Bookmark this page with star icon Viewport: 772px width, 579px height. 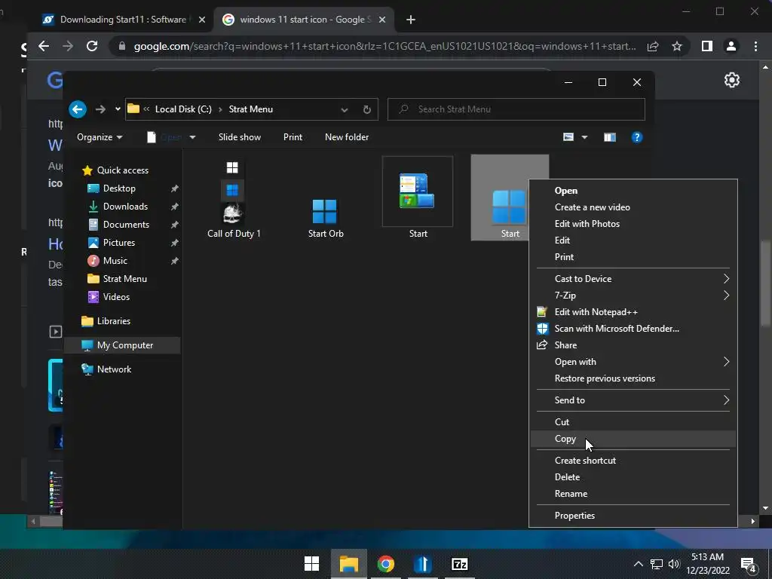tap(677, 46)
